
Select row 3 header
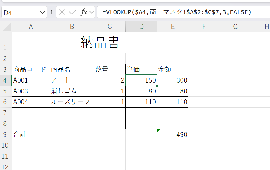coord(5,69)
